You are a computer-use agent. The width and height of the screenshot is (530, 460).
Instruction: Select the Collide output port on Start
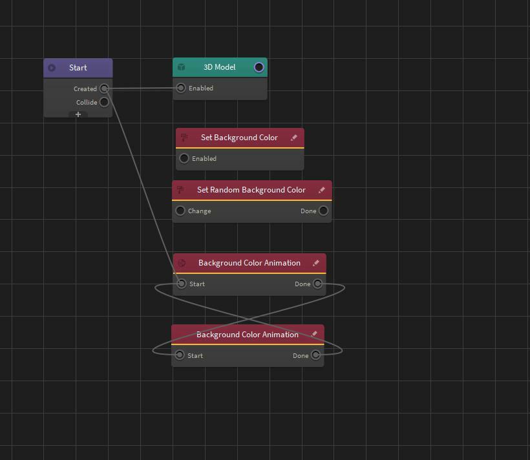104,102
